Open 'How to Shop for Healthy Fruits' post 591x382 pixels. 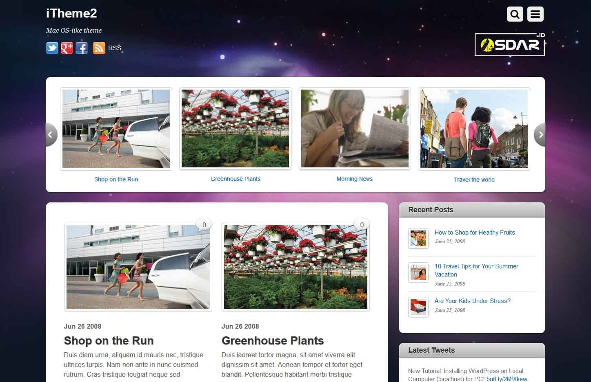pos(475,233)
